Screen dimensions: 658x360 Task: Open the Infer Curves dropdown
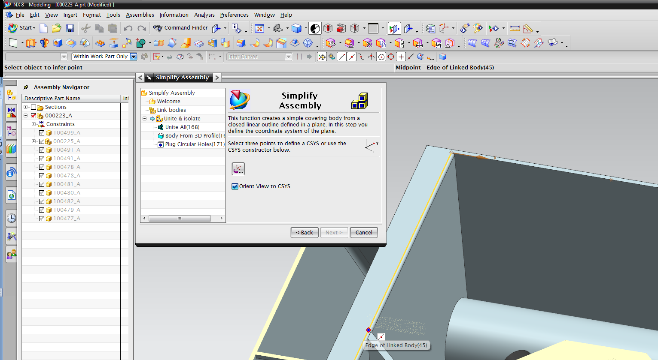(289, 57)
